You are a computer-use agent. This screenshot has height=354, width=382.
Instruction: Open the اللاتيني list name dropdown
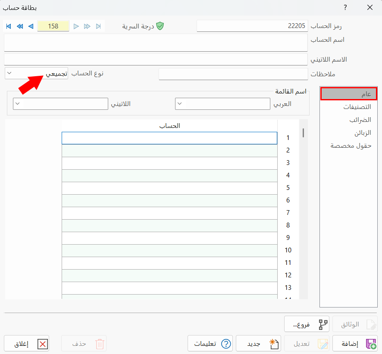click(18, 104)
